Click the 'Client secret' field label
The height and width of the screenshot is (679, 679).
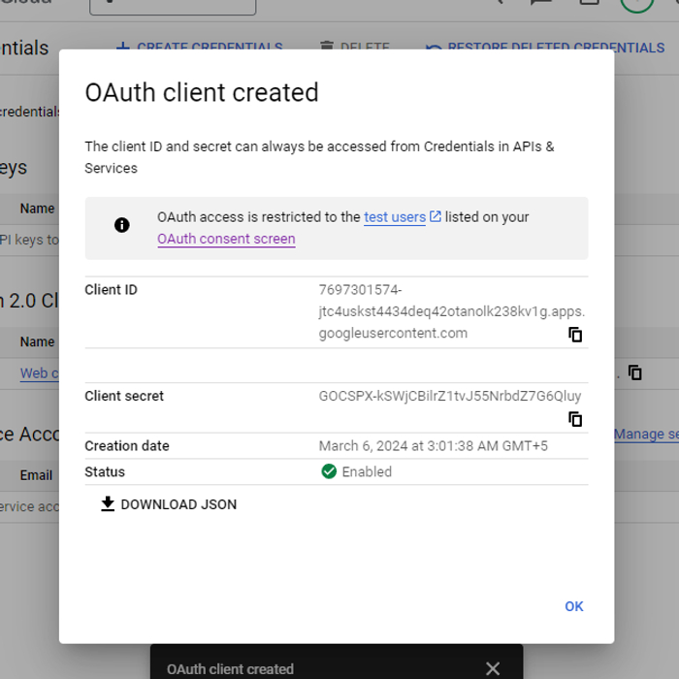pyautogui.click(x=124, y=396)
